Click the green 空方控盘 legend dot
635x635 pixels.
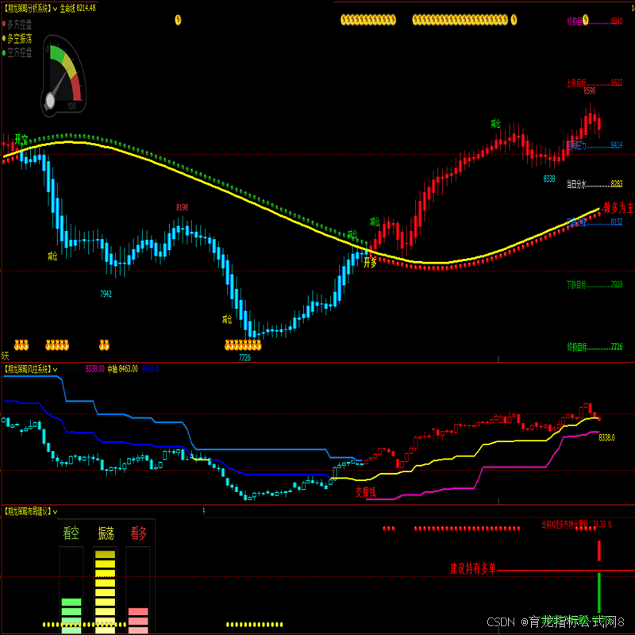pos(4,52)
